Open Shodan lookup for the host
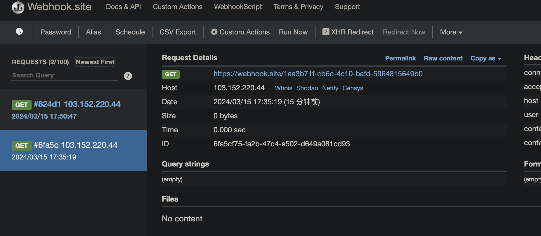The height and width of the screenshot is (236, 541). pos(307,88)
